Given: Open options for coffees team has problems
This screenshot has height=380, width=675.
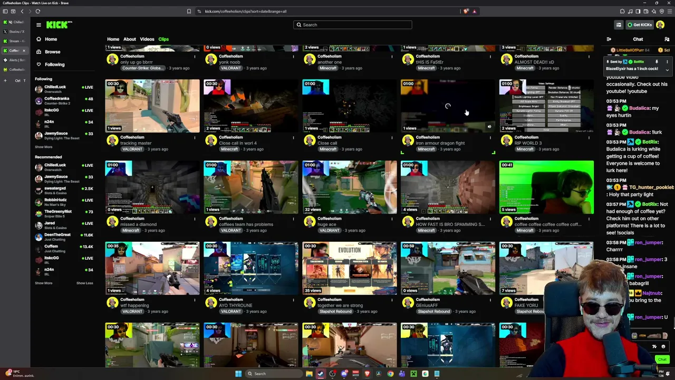Looking at the screenshot, I should pyautogui.click(x=293, y=219).
